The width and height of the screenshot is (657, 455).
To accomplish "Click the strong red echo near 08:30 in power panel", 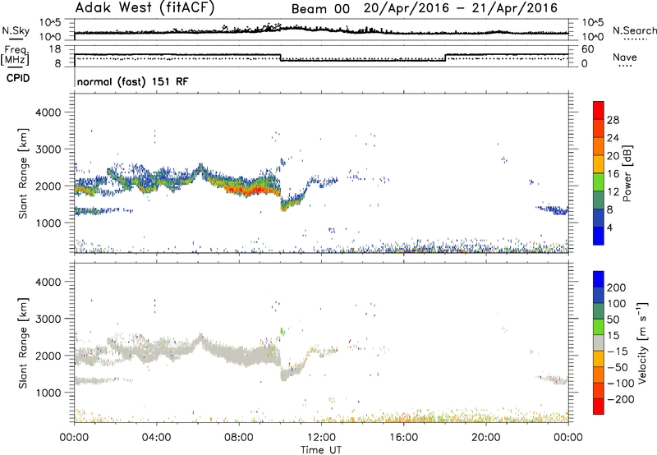I will click(251, 191).
